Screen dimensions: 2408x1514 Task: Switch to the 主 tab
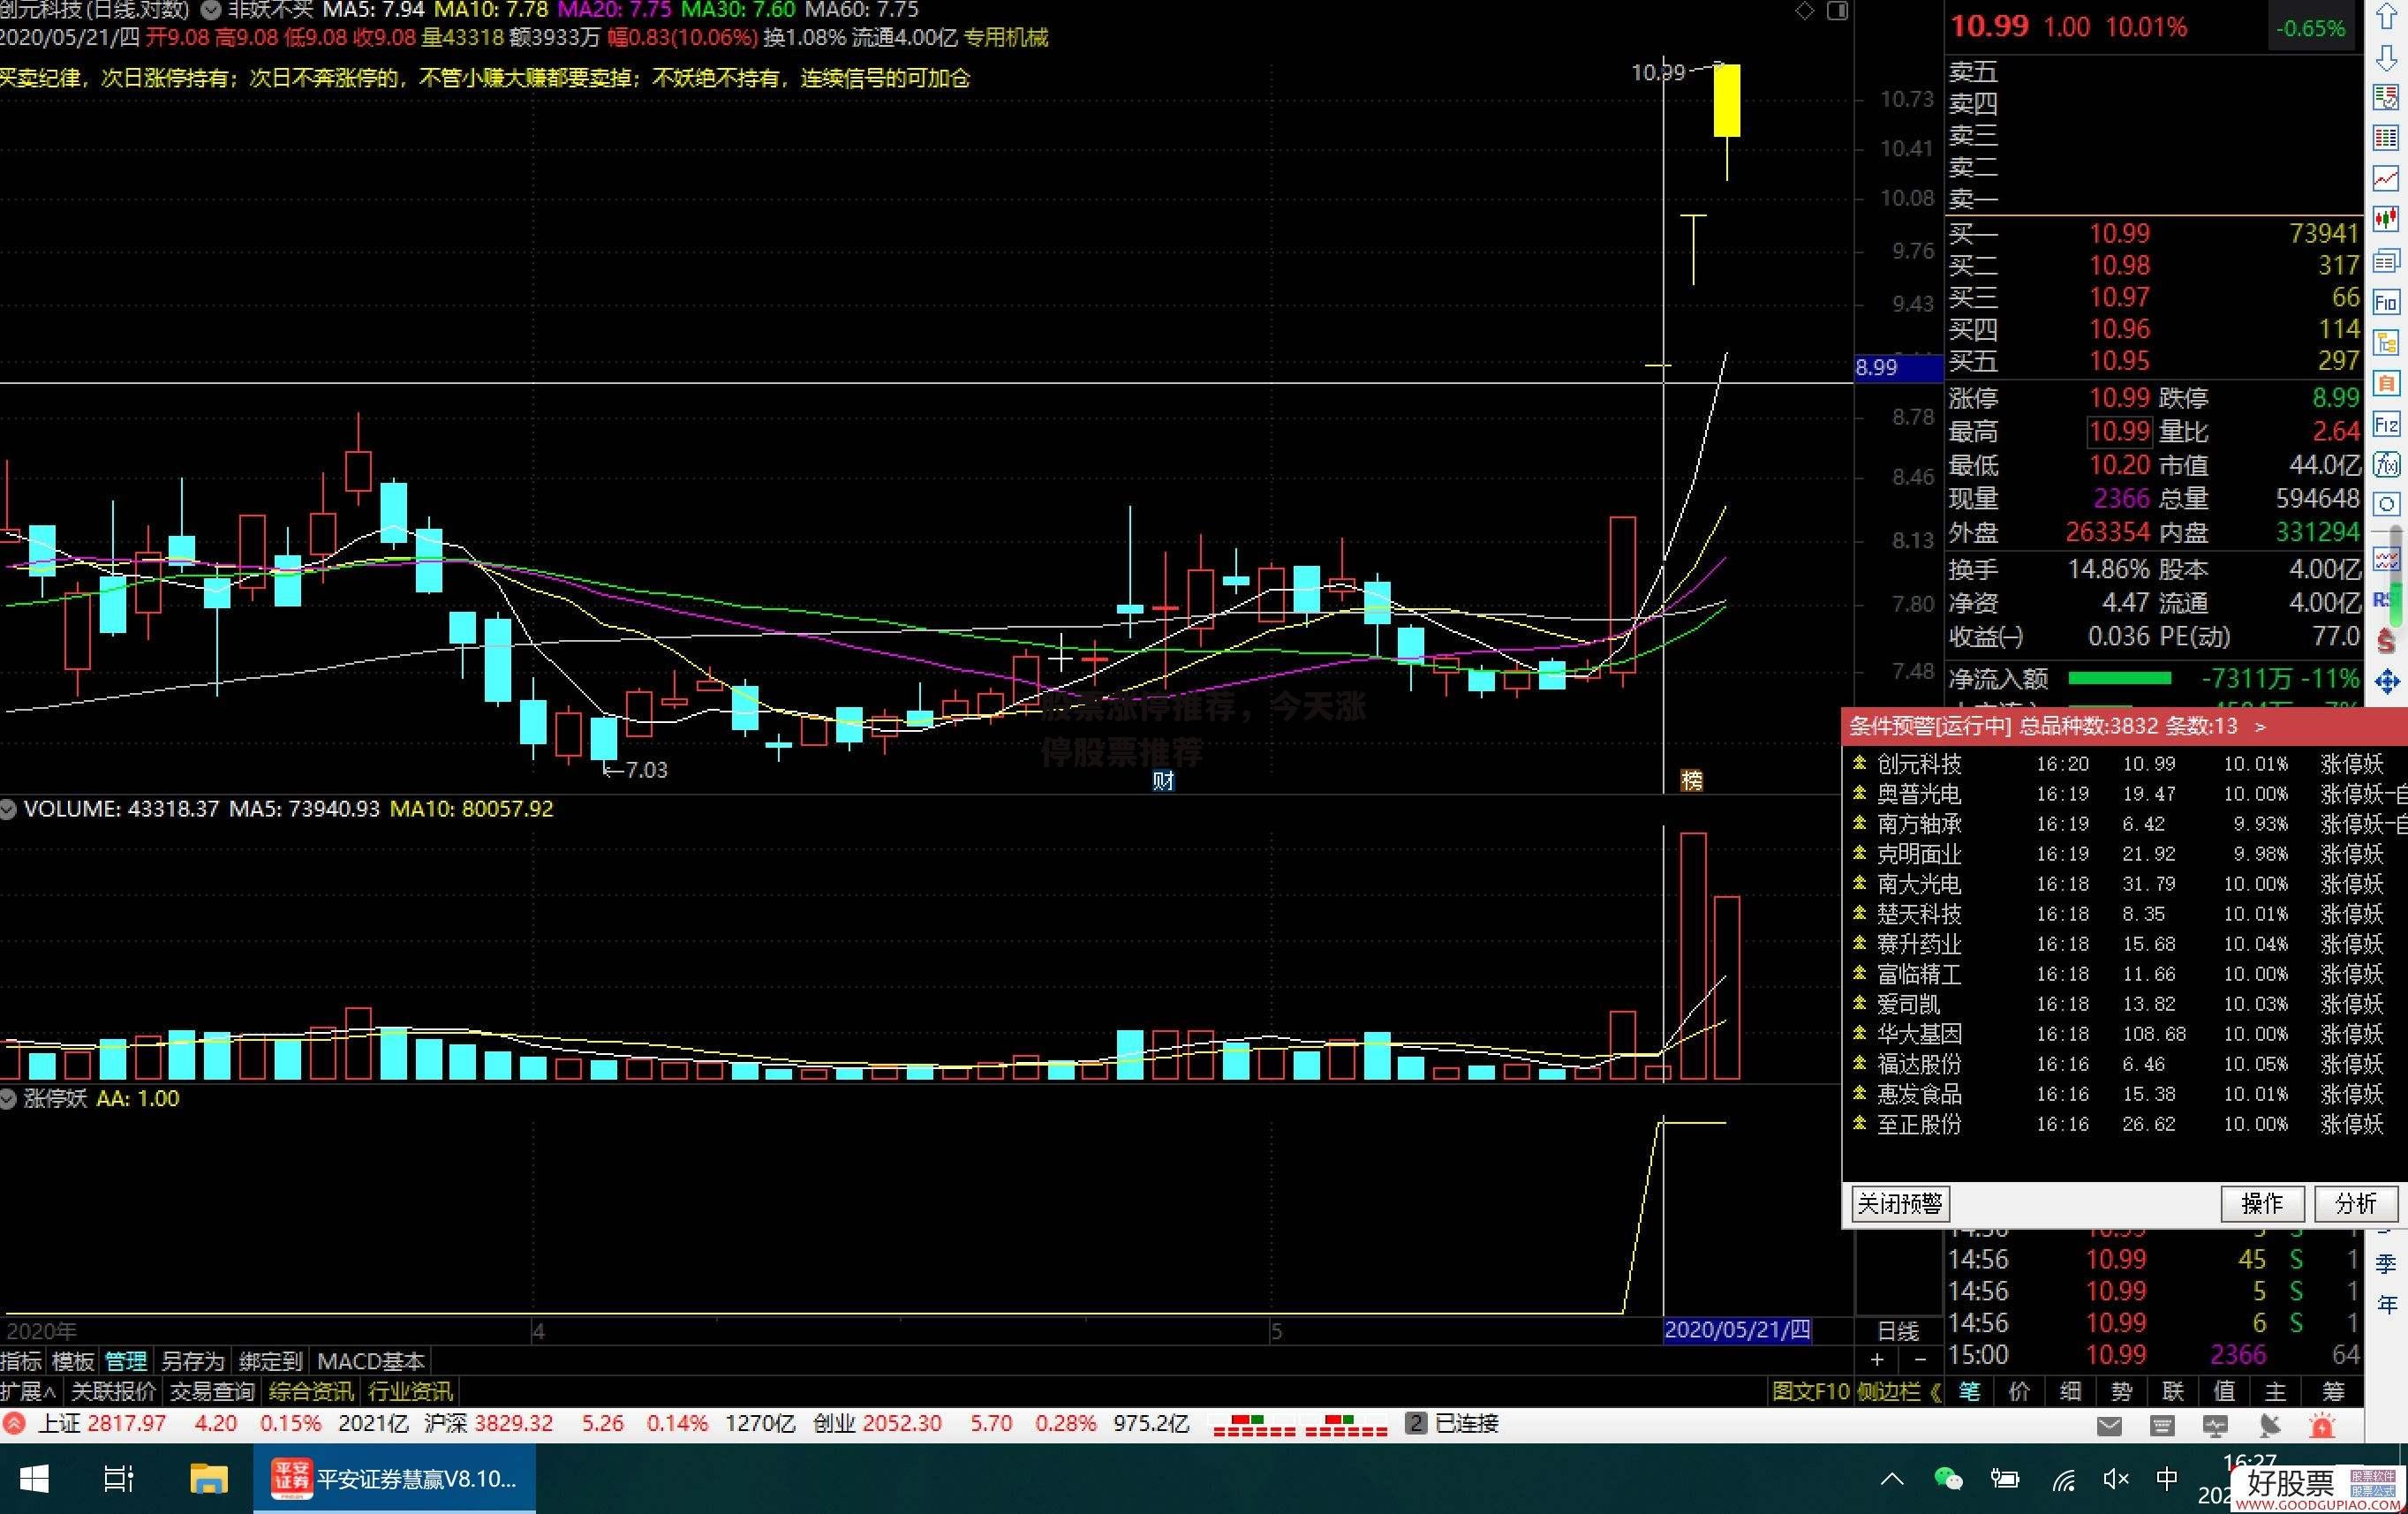point(2275,1391)
